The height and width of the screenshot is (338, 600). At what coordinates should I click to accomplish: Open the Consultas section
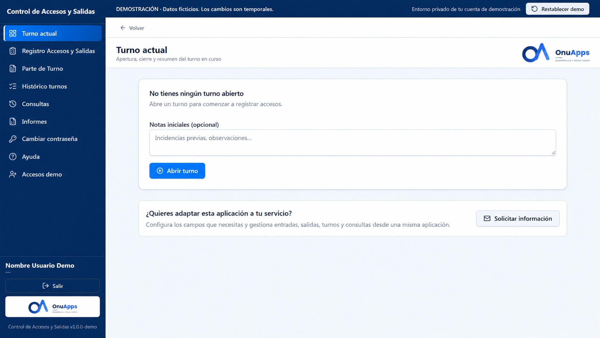pos(53,104)
